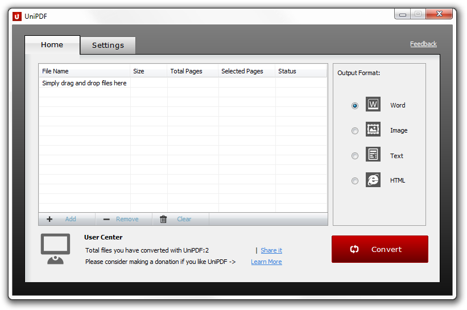Select the HTML output radio button

point(355,181)
